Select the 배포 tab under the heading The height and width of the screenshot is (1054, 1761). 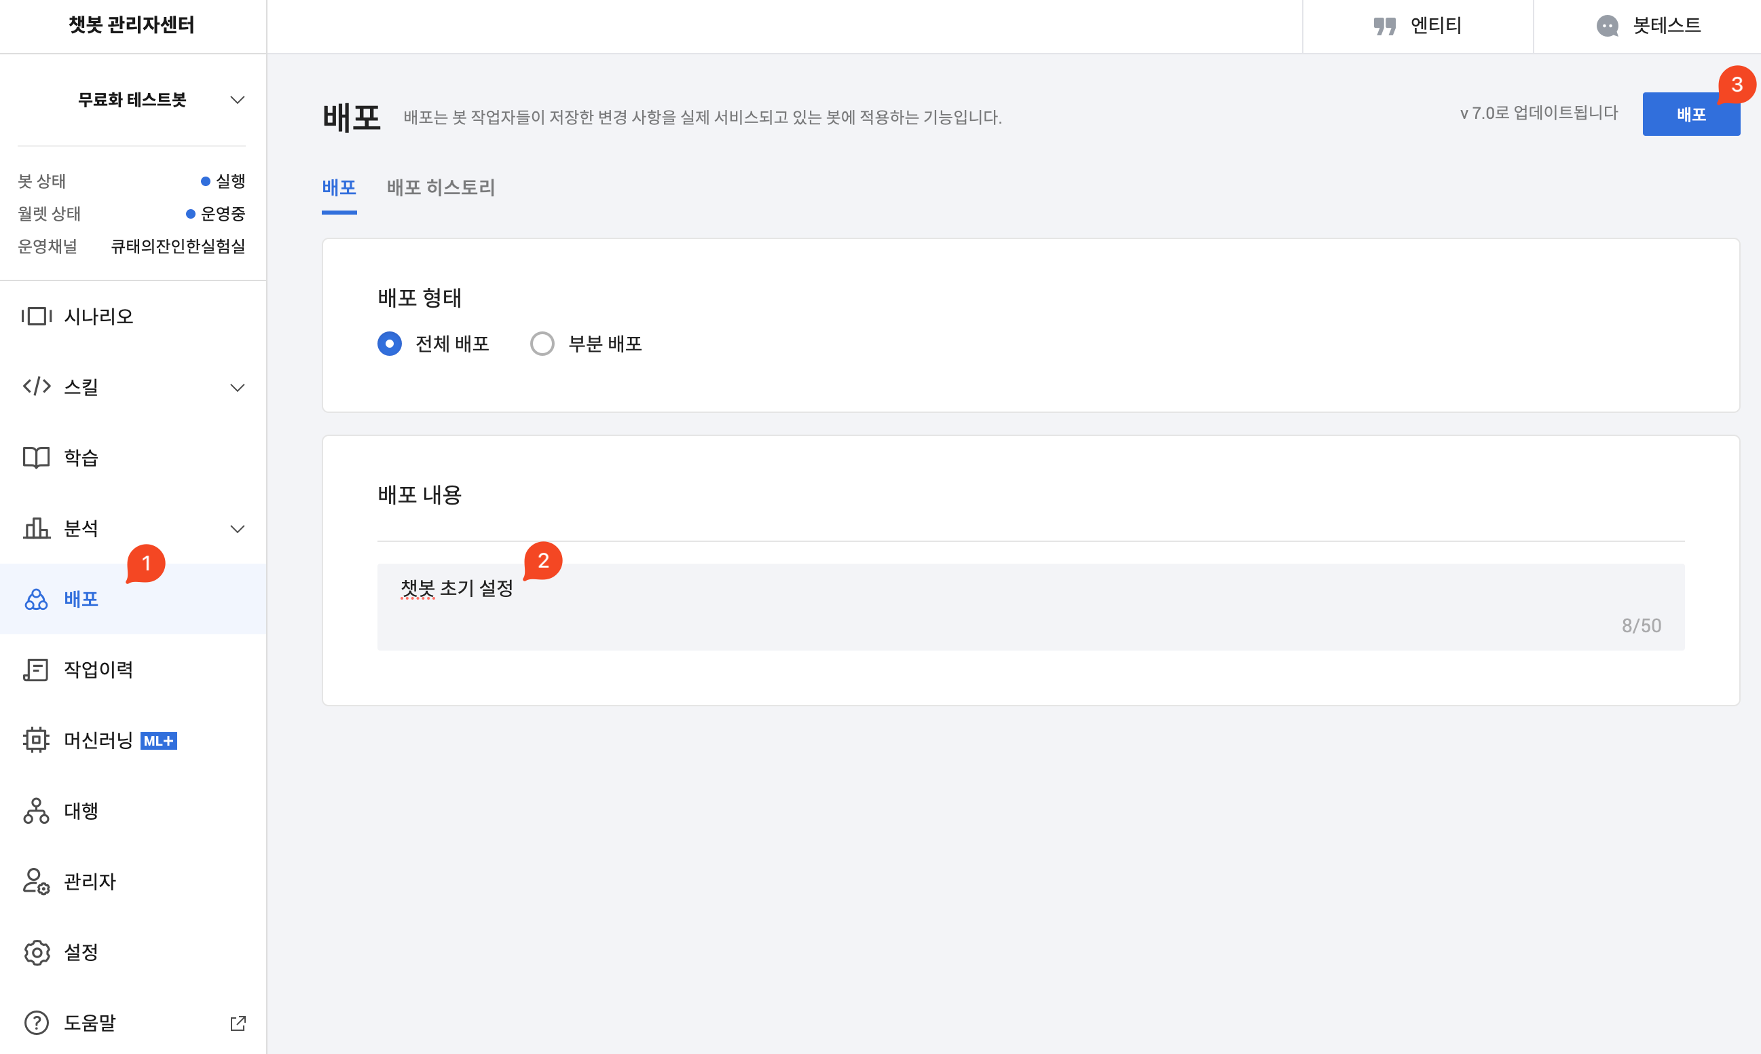[x=339, y=187]
